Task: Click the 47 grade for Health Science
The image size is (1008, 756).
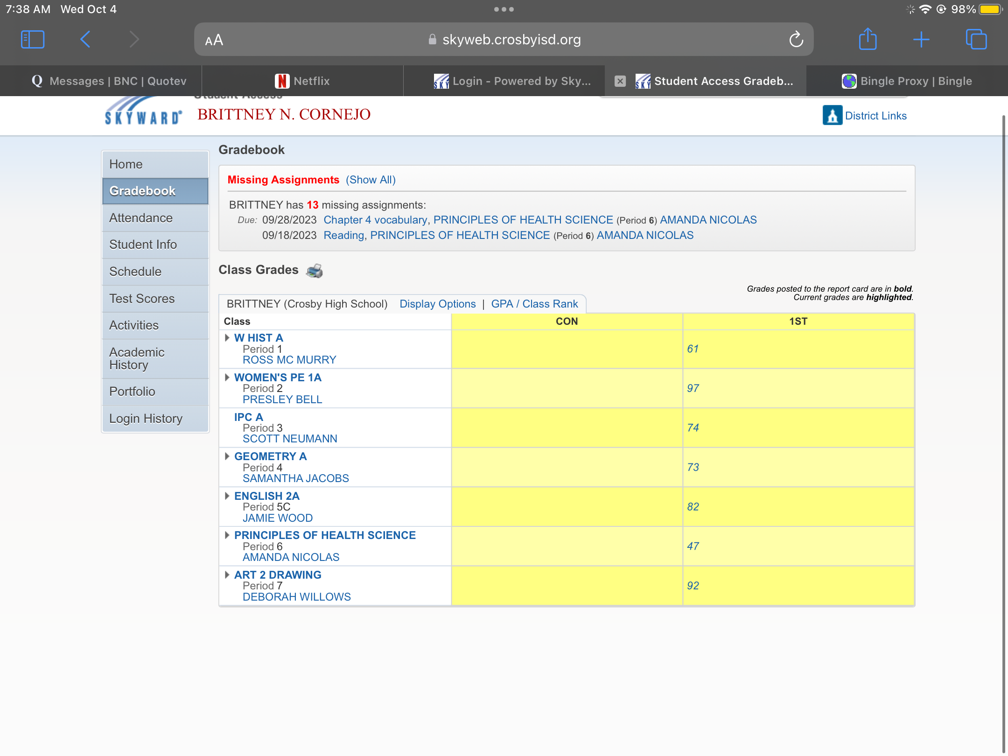Action: tap(693, 546)
